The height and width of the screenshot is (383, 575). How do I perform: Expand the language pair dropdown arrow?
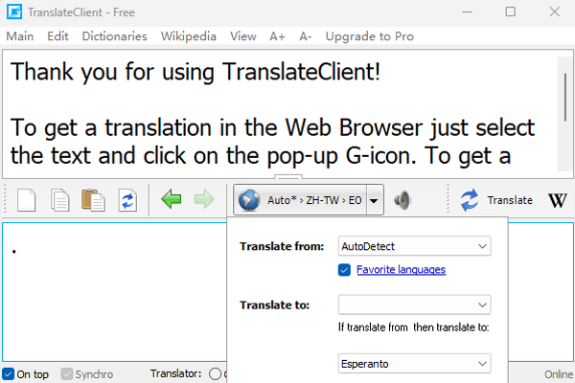tap(375, 200)
